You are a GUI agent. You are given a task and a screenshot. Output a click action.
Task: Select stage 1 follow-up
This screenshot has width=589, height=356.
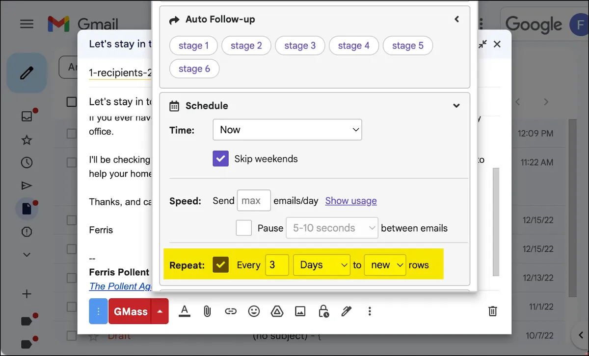193,46
